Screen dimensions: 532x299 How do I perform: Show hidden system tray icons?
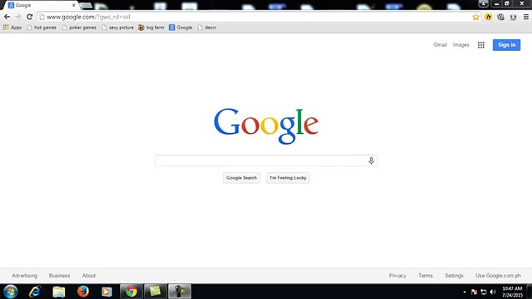point(465,292)
